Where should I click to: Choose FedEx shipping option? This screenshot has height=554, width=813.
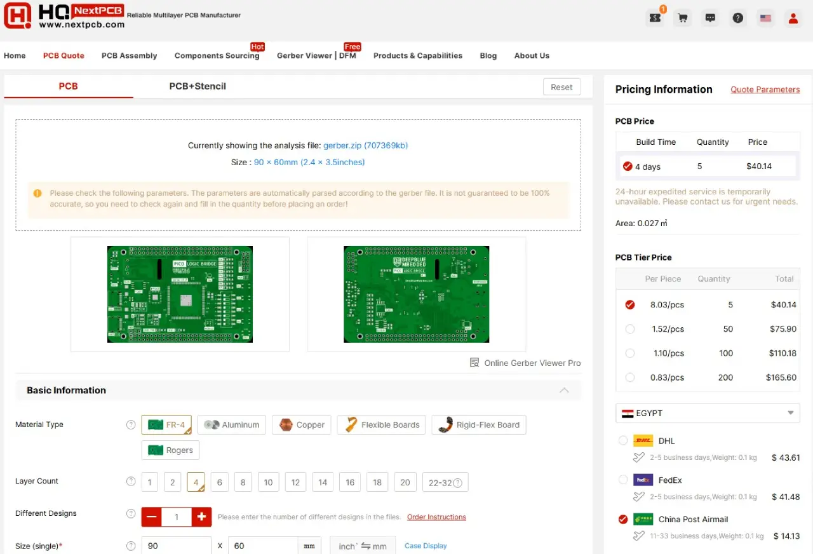622,480
